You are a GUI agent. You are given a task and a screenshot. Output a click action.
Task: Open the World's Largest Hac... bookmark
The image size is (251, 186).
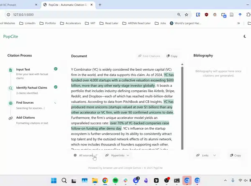click(185, 23)
